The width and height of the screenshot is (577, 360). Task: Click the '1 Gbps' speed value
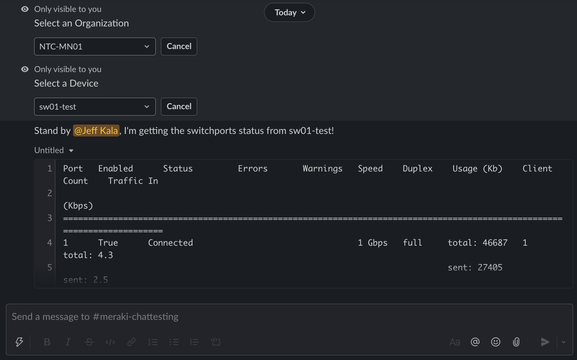coord(373,243)
